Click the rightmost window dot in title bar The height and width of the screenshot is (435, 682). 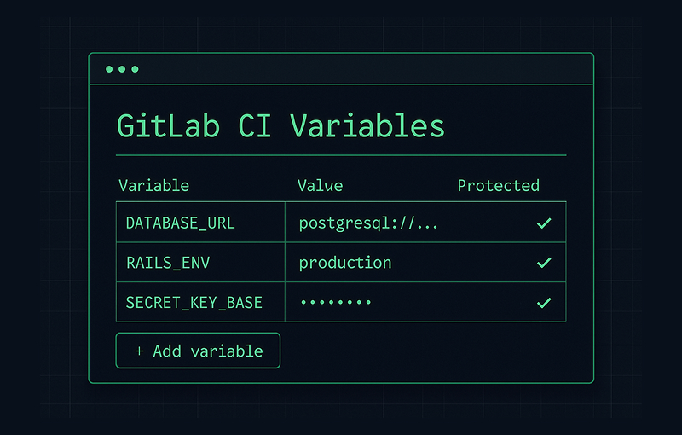point(135,69)
